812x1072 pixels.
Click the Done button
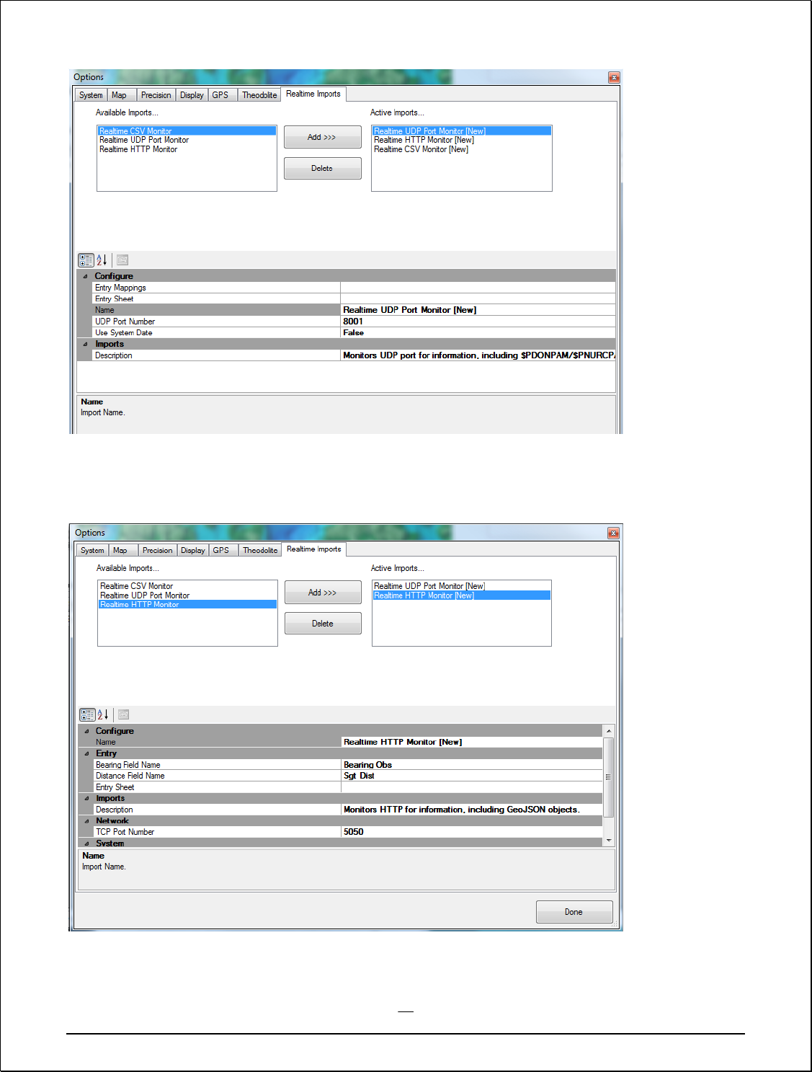pyautogui.click(x=574, y=912)
